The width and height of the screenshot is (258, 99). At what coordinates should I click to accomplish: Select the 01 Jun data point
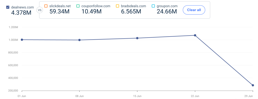pos(22,40)
